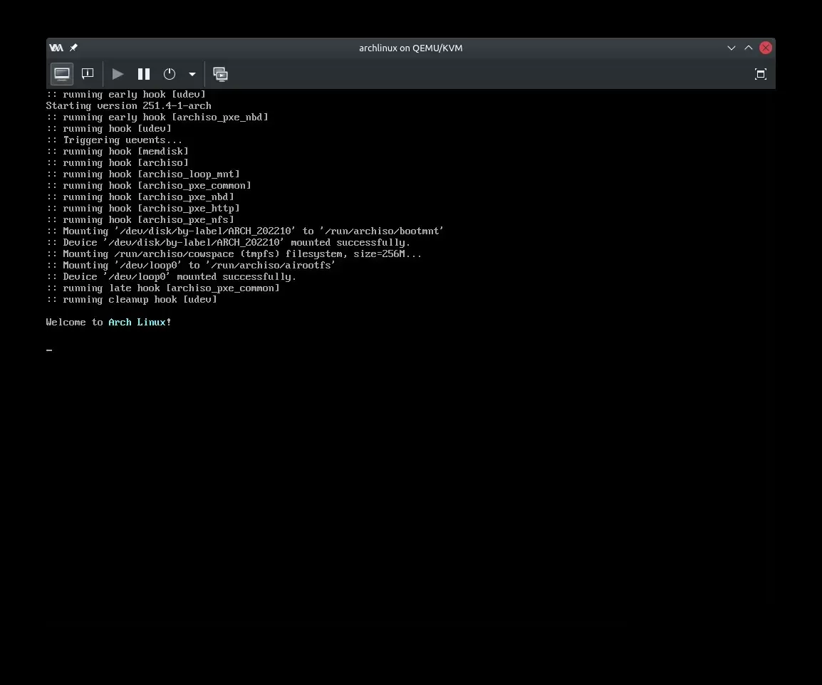Click the blinking cursor in the console
822x685 pixels.
49,350
